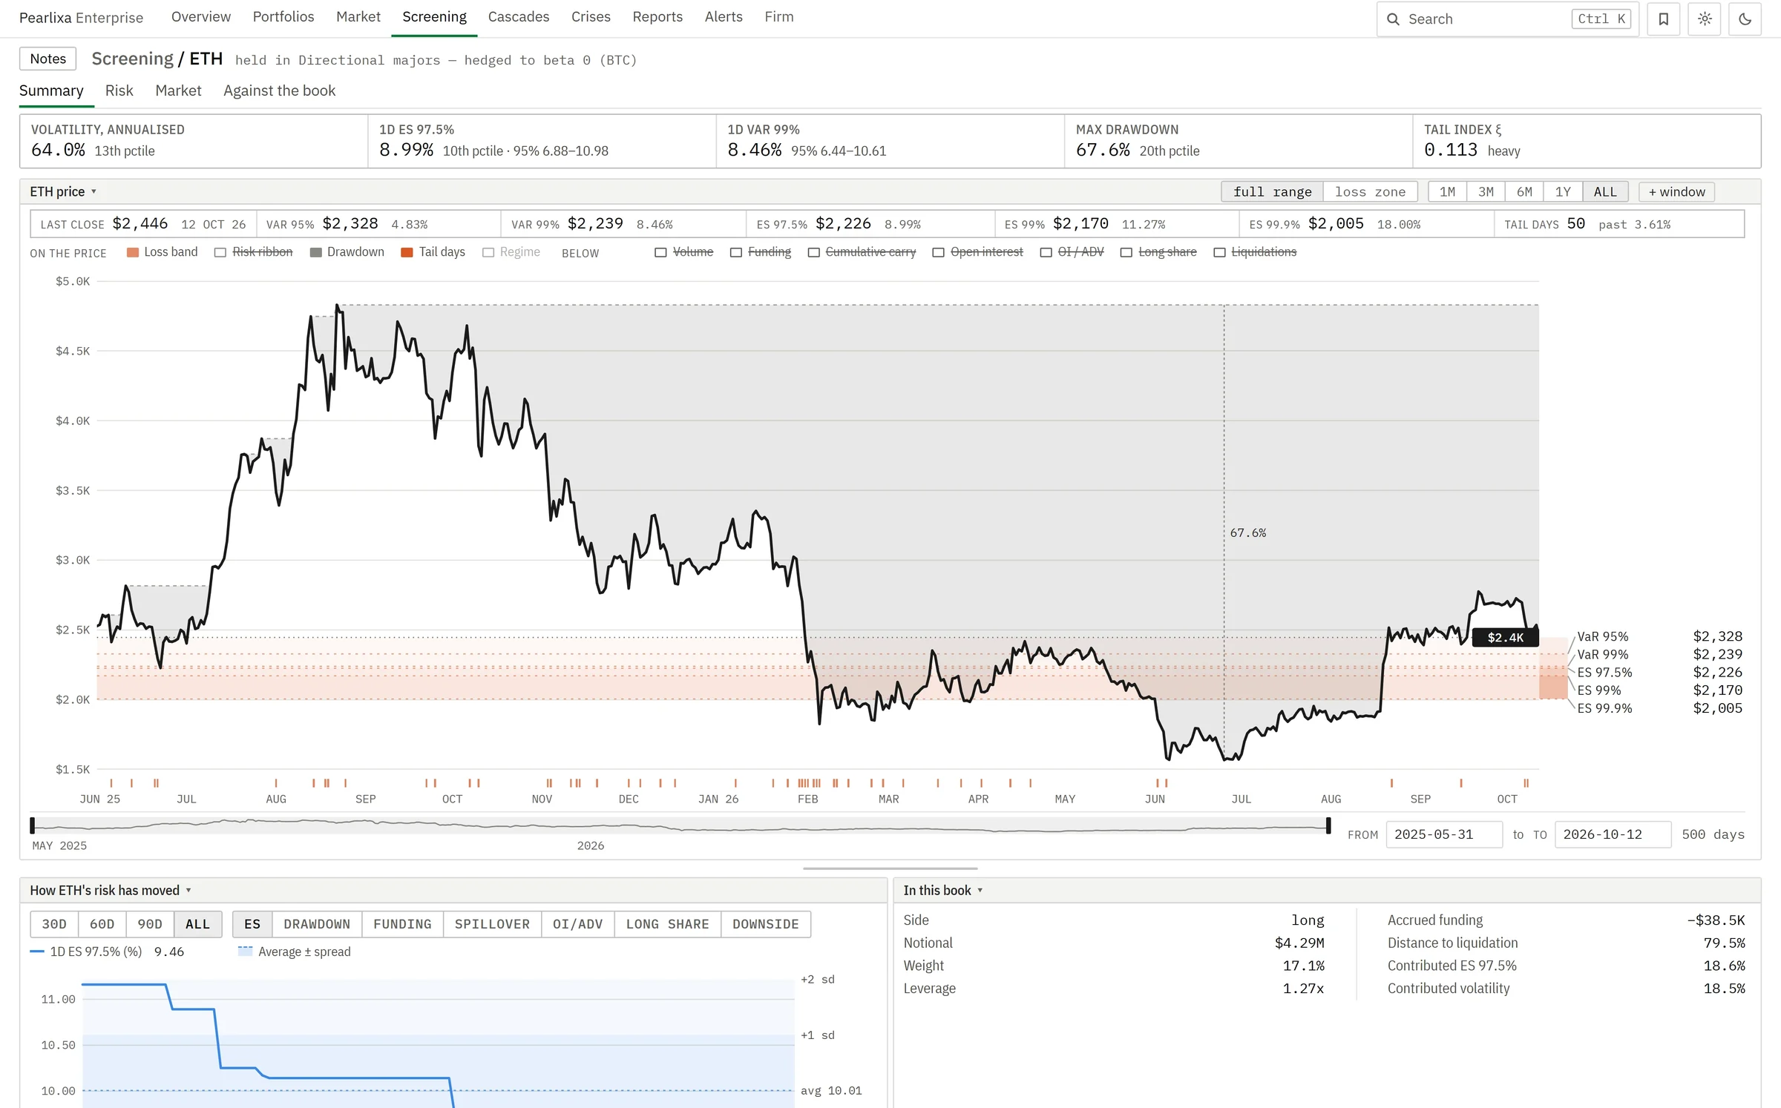1781x1108 pixels.
Task: Click the Search input box
Action: pos(1506,19)
